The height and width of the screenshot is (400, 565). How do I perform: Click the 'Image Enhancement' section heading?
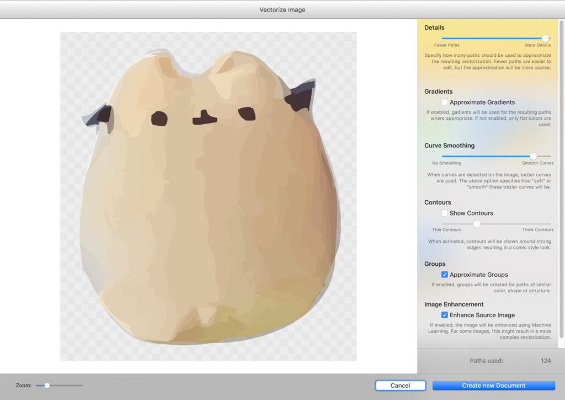click(x=454, y=305)
